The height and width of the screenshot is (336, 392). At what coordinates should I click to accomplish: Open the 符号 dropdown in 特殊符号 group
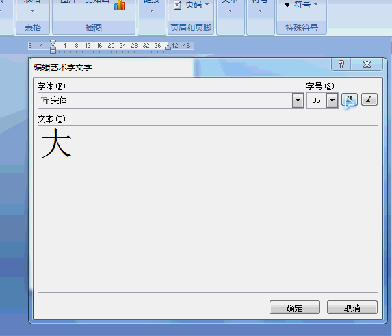[315, 5]
